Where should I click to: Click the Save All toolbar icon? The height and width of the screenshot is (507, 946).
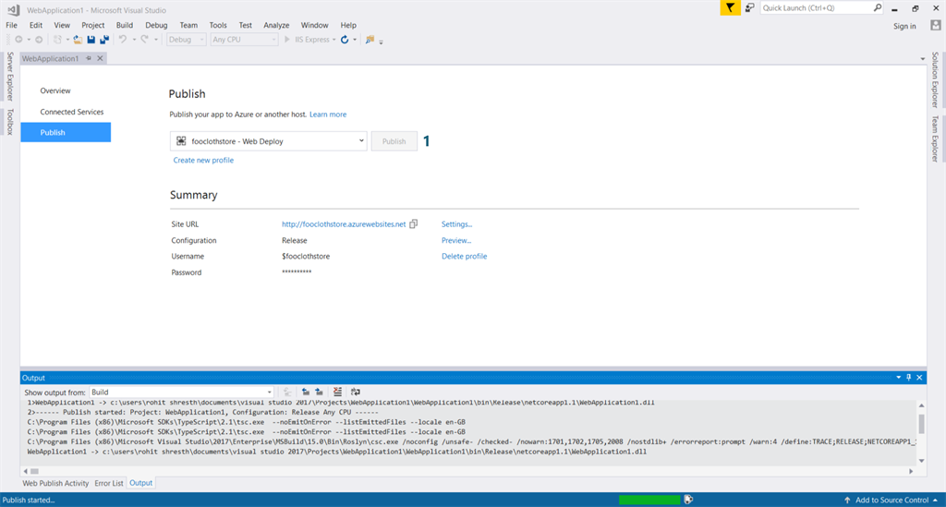point(104,40)
